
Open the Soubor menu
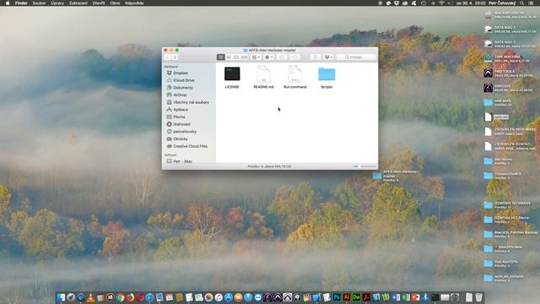point(39,3)
